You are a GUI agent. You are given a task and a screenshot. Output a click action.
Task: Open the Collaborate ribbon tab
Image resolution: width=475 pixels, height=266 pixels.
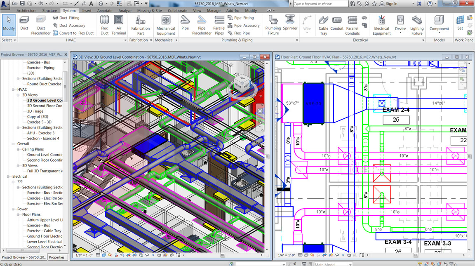click(178, 11)
